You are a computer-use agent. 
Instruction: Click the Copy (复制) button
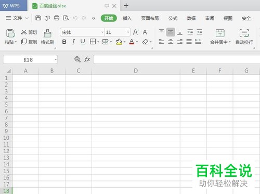click(29, 42)
